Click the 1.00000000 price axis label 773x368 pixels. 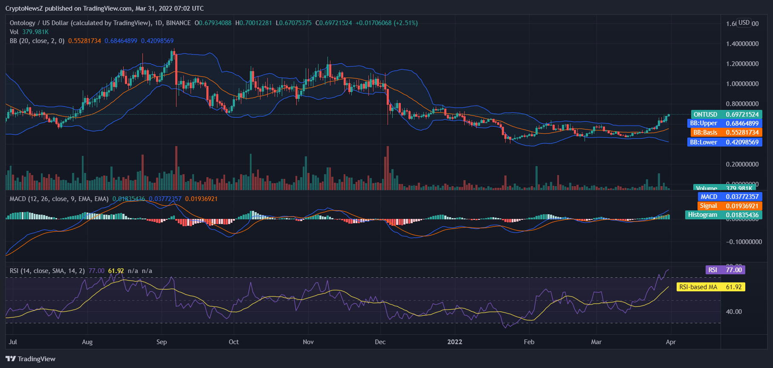click(742, 84)
